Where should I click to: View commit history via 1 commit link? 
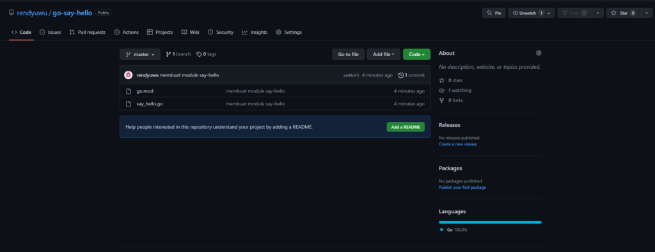tap(411, 75)
